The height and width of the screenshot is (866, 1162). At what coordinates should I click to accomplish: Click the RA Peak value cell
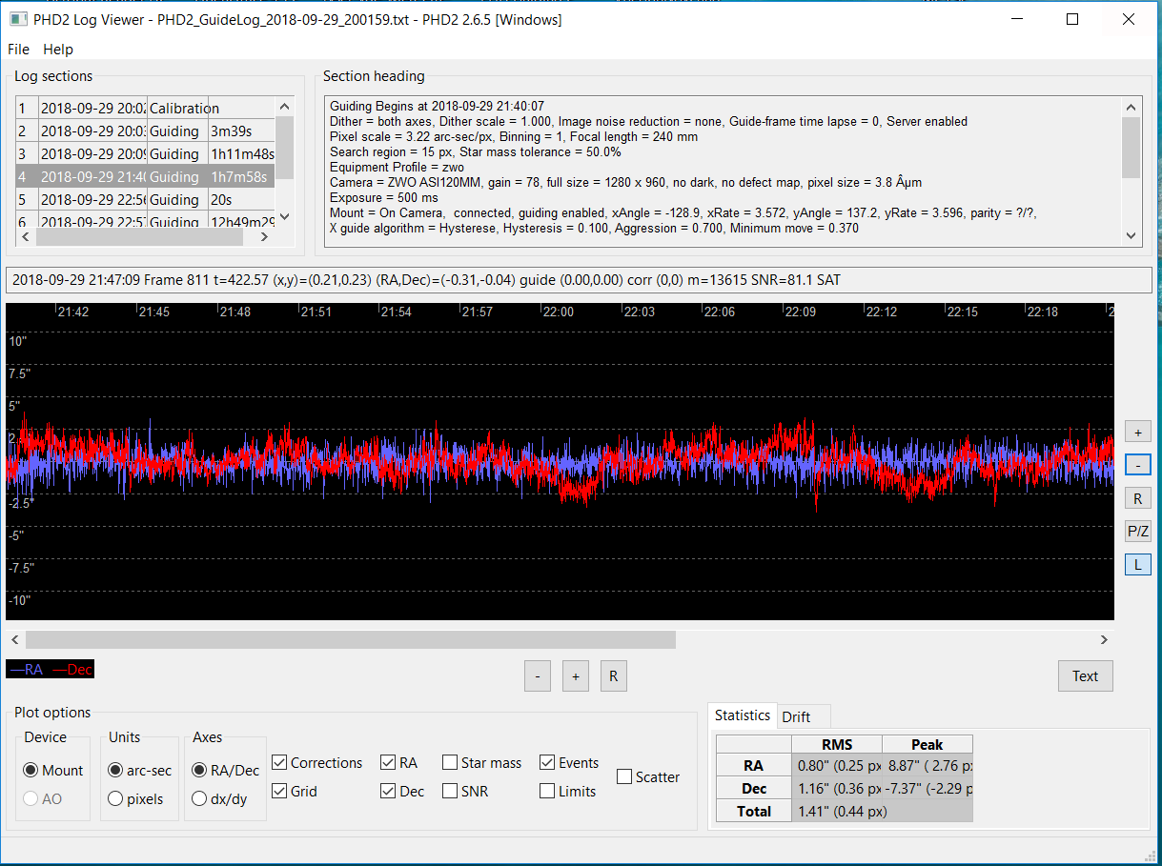[927, 765]
